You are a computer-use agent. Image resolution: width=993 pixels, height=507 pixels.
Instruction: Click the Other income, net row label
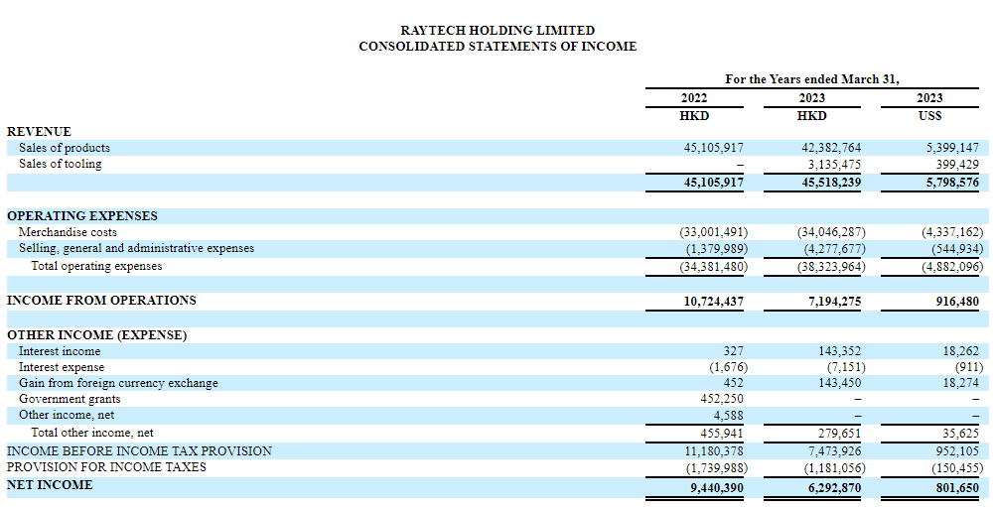[x=67, y=415]
